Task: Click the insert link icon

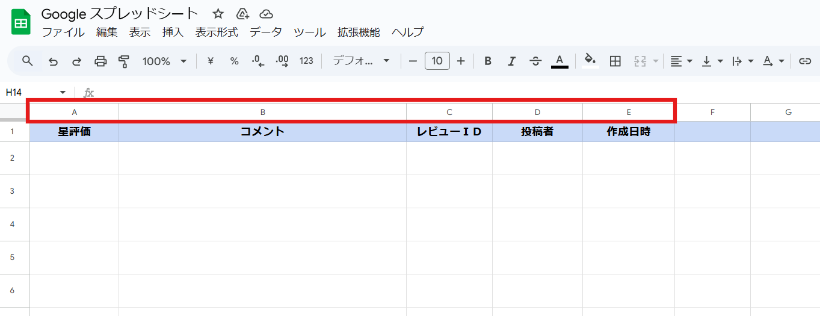Action: 804,61
